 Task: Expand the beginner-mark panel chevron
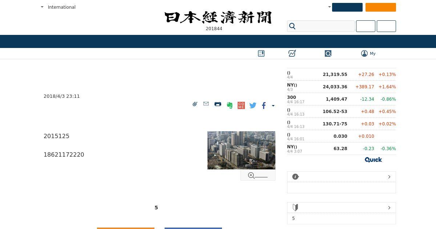pyautogui.click(x=389, y=208)
